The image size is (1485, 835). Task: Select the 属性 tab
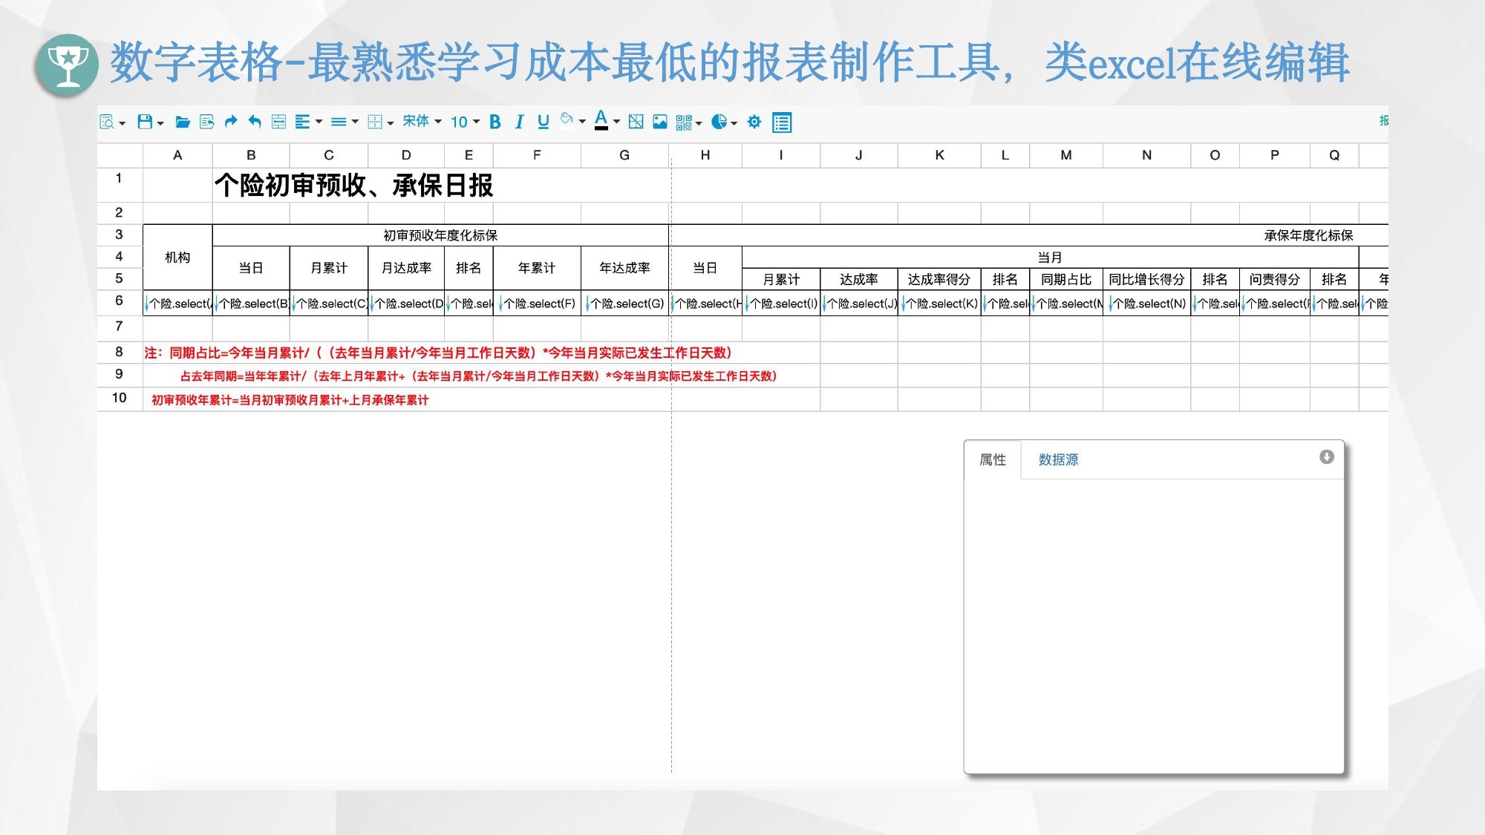(x=993, y=459)
